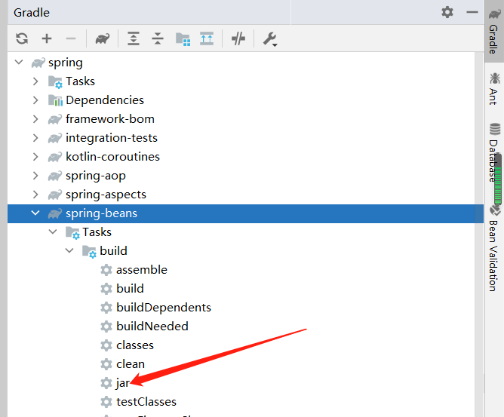This screenshot has height=417, width=504.
Task: Click the gear icon beside testClasses
Action: pos(106,402)
